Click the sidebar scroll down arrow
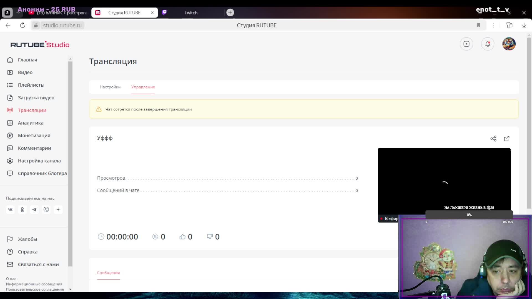This screenshot has height=299, width=532. click(x=70, y=289)
